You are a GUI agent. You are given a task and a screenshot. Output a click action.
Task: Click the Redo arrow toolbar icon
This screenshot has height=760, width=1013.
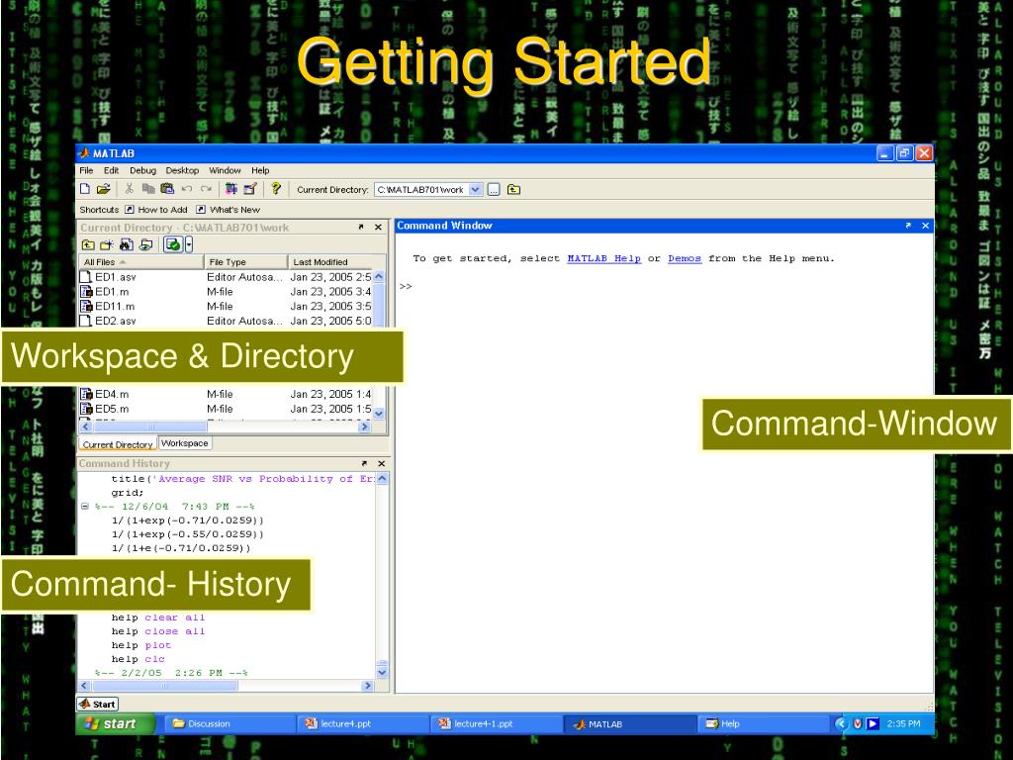[206, 189]
